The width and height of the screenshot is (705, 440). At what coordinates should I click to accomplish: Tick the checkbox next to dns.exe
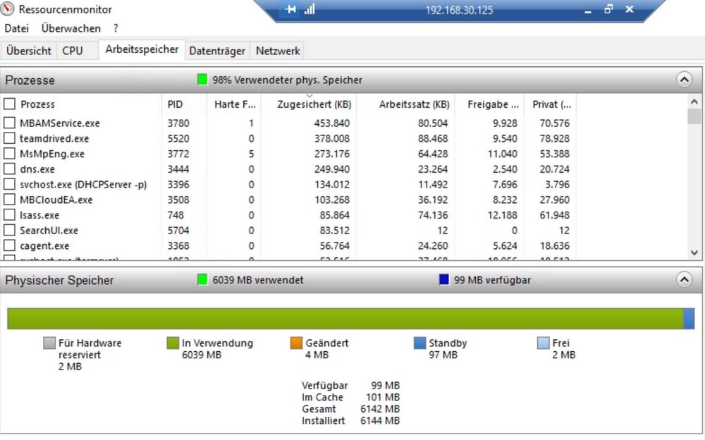click(9, 169)
